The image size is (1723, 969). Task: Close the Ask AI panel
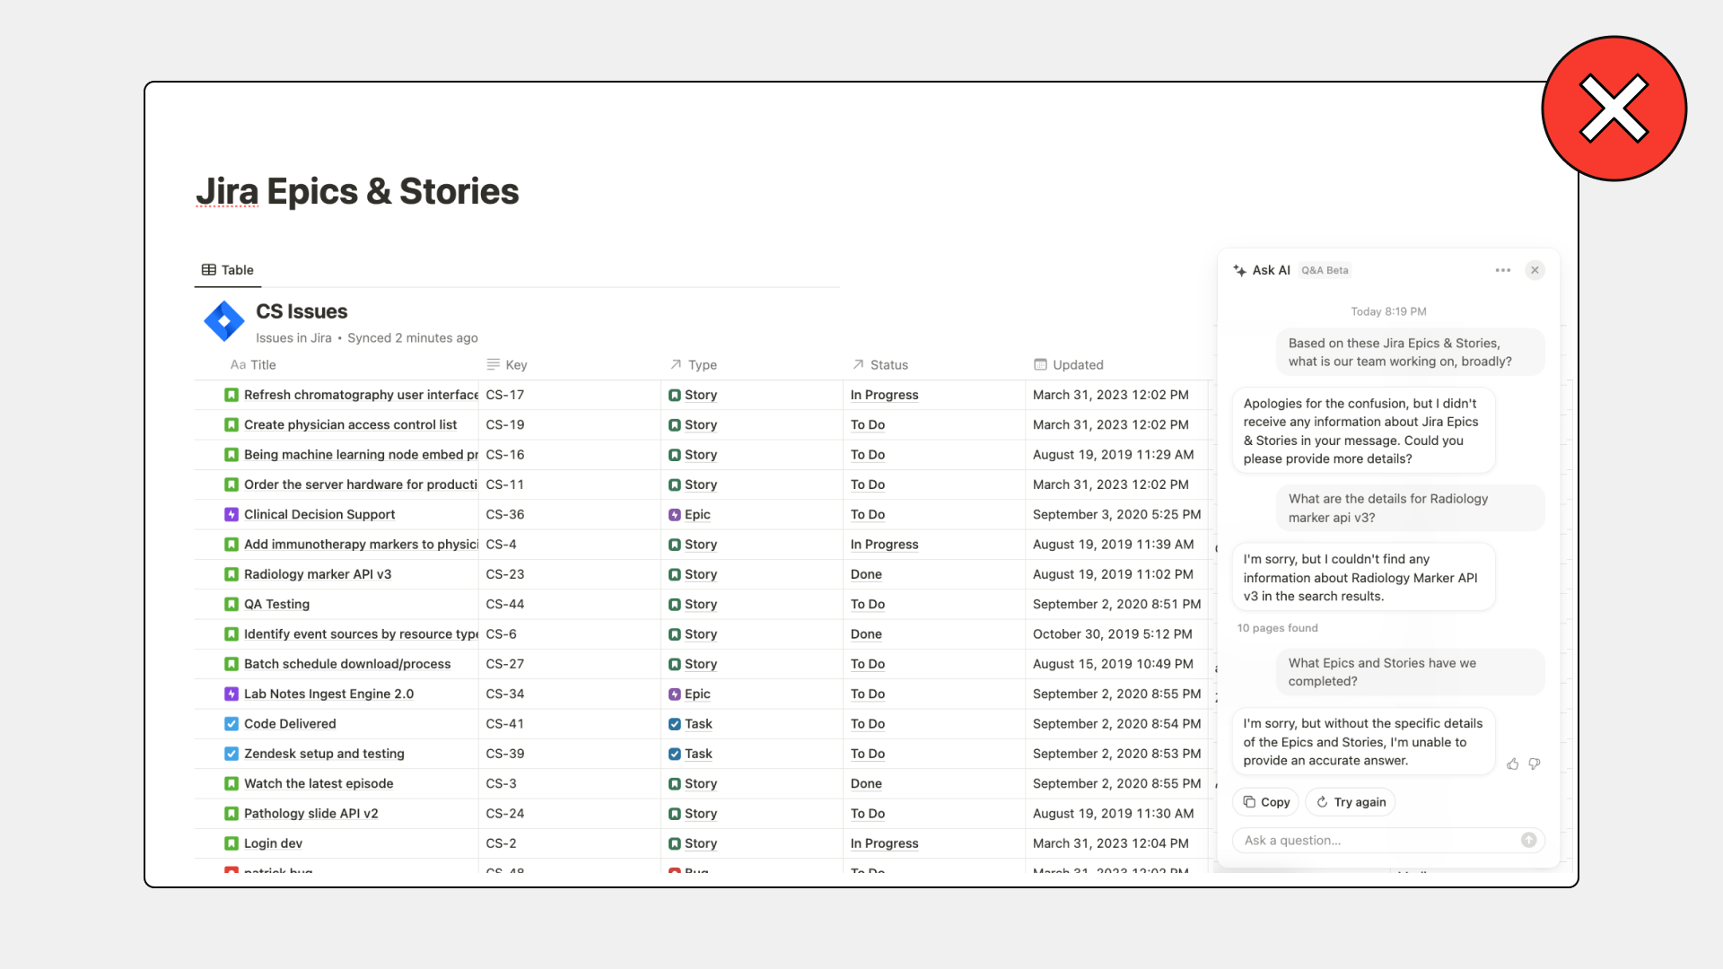[x=1535, y=270]
